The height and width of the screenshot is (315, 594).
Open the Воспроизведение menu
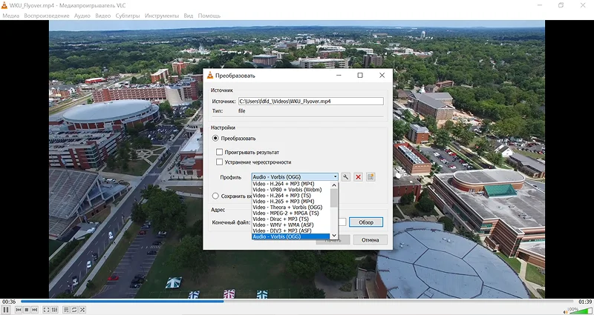[x=47, y=16]
